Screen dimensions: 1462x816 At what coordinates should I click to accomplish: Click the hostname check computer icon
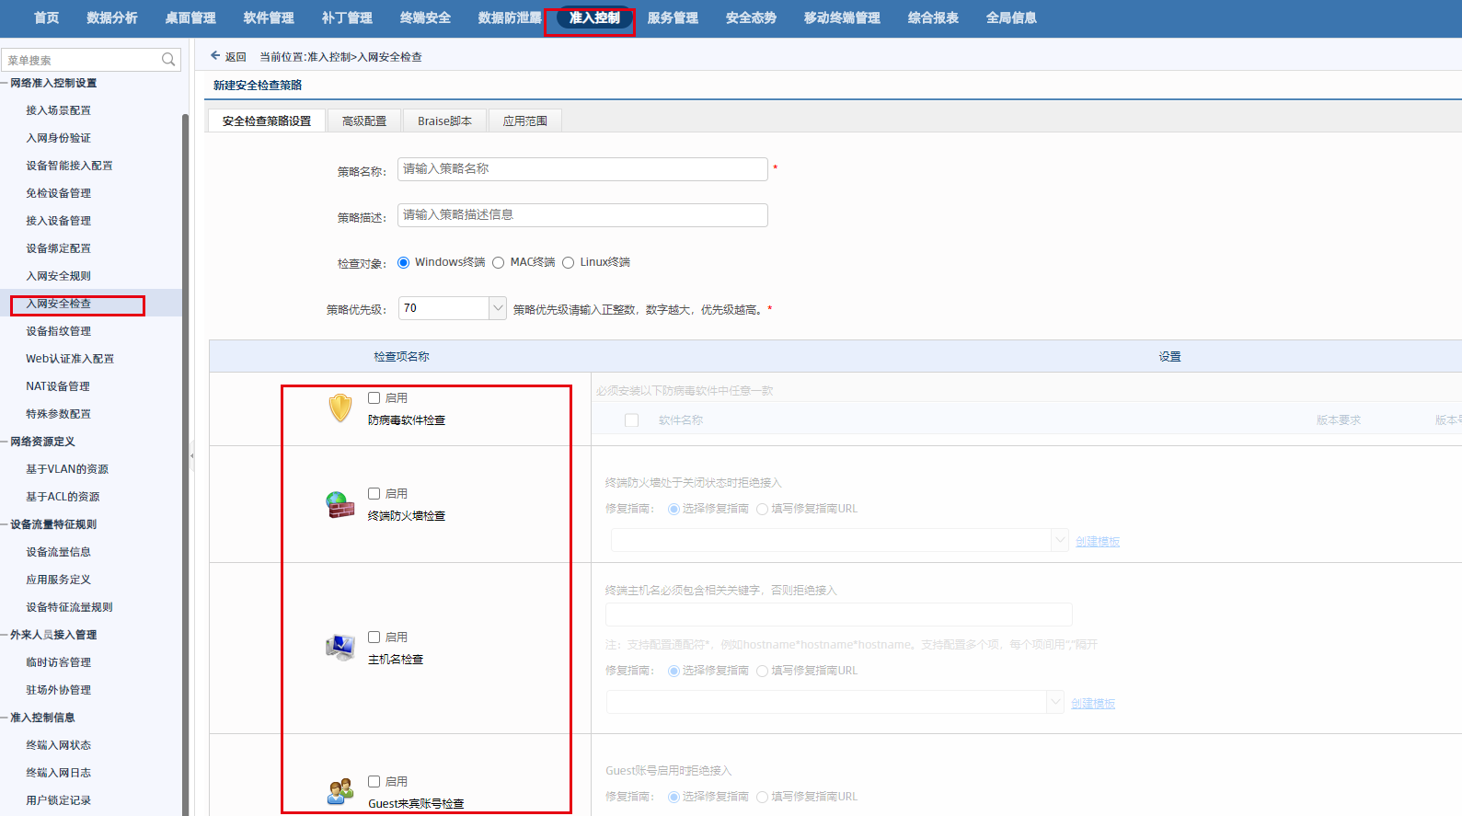pyautogui.click(x=340, y=648)
